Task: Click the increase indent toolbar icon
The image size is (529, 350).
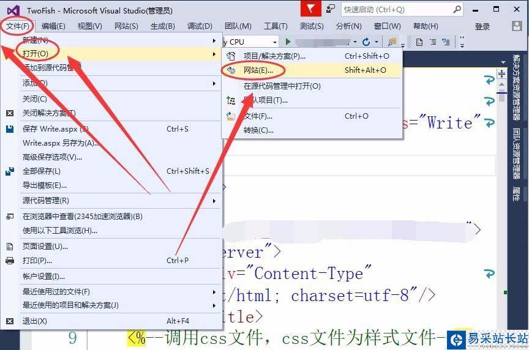Action: click(x=446, y=42)
